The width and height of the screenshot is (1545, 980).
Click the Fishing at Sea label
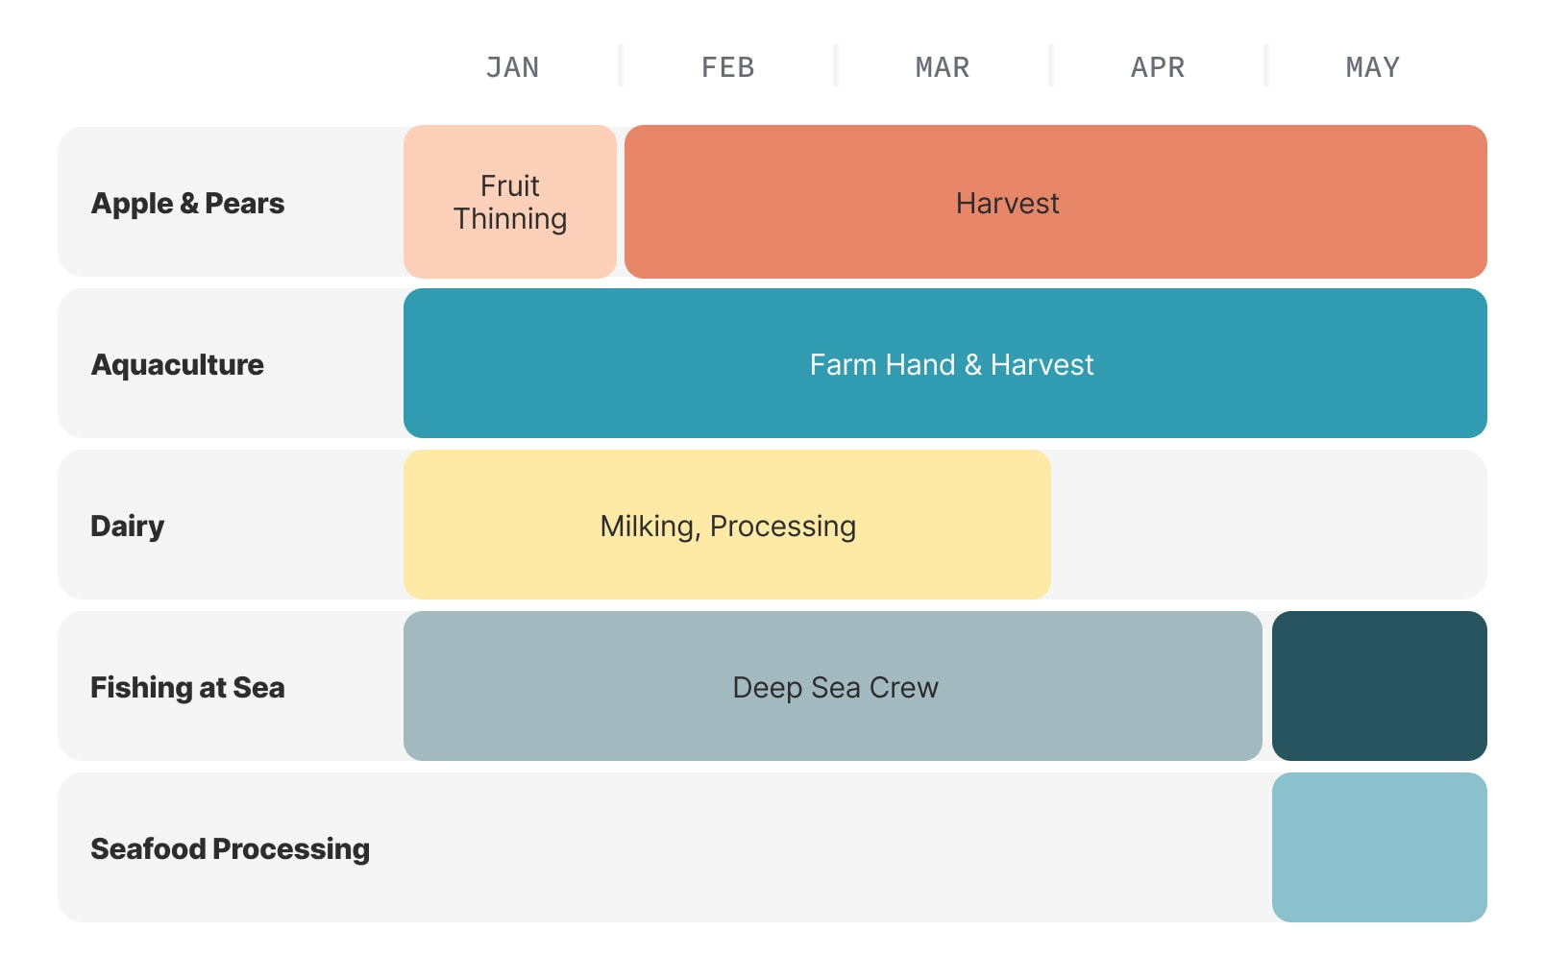coord(187,688)
